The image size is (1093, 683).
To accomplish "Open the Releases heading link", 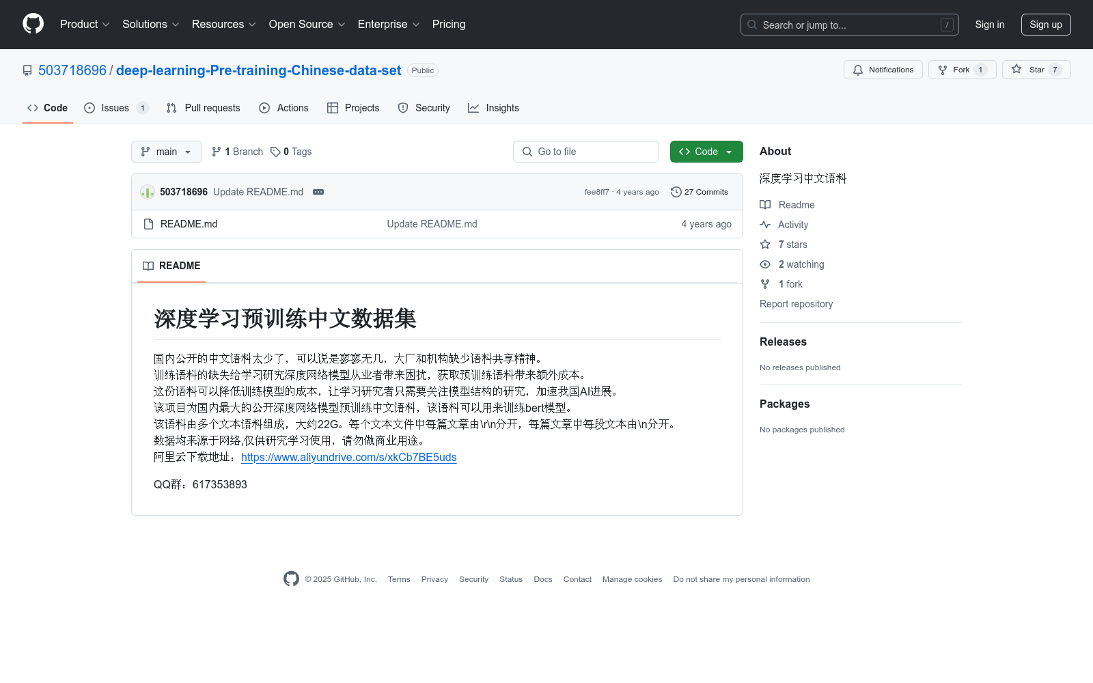I will coord(783,341).
